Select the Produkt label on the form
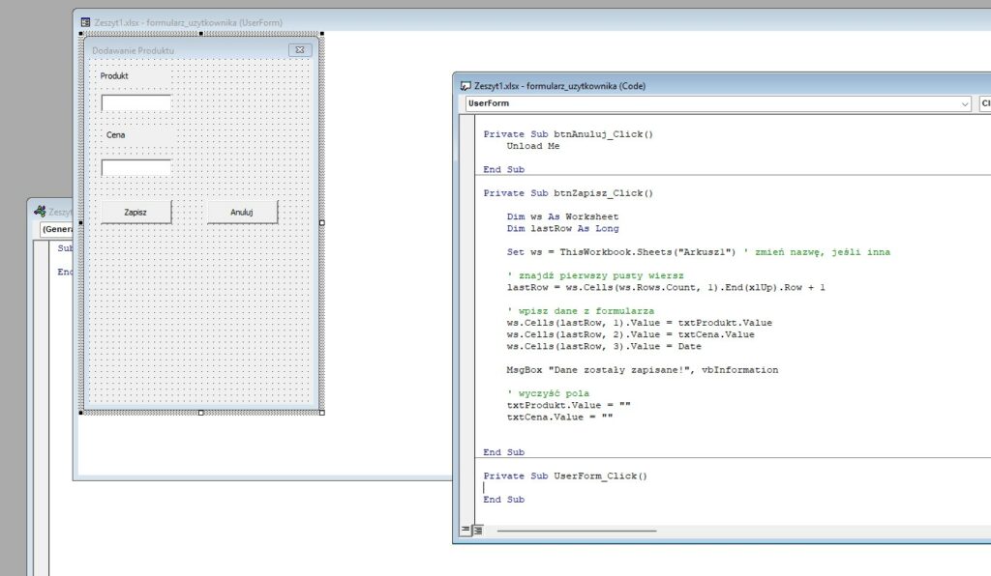 [114, 75]
